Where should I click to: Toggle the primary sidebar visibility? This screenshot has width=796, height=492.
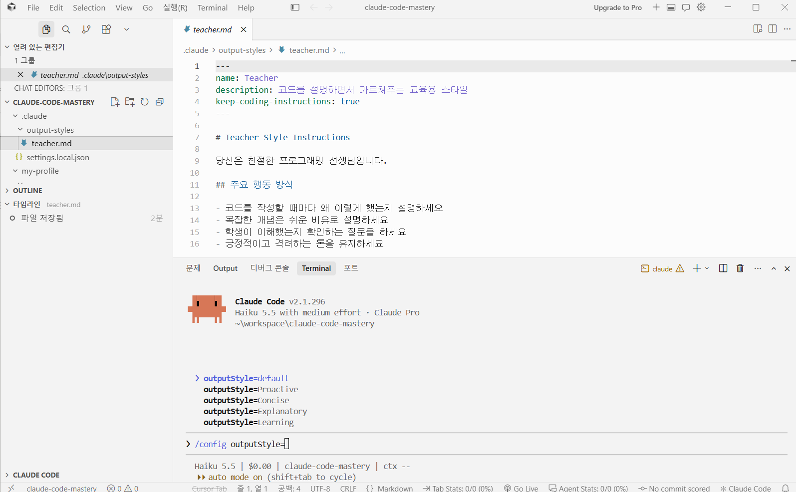(x=295, y=7)
